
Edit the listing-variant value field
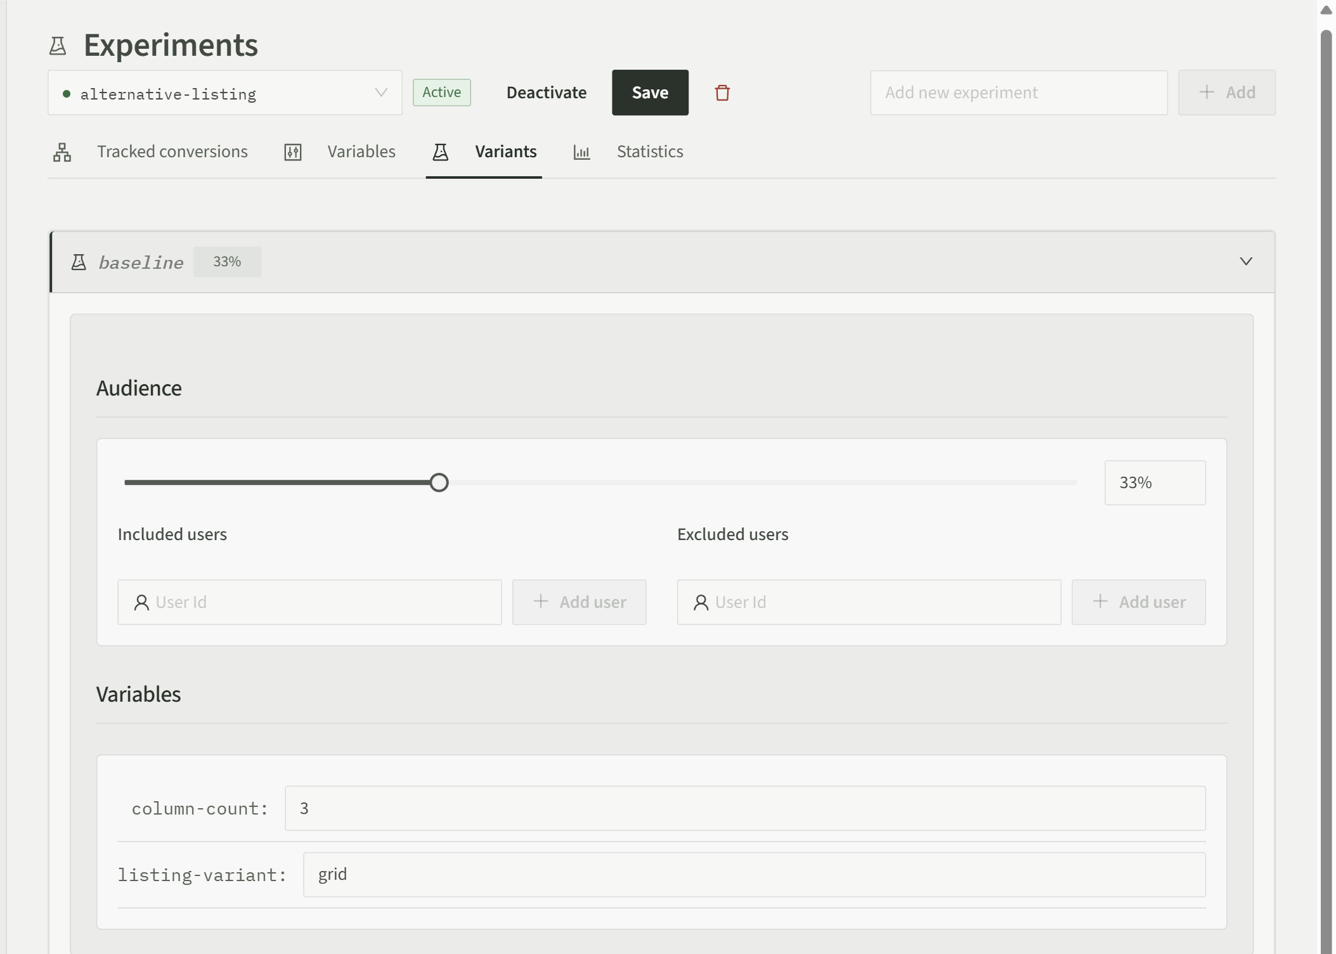[754, 875]
